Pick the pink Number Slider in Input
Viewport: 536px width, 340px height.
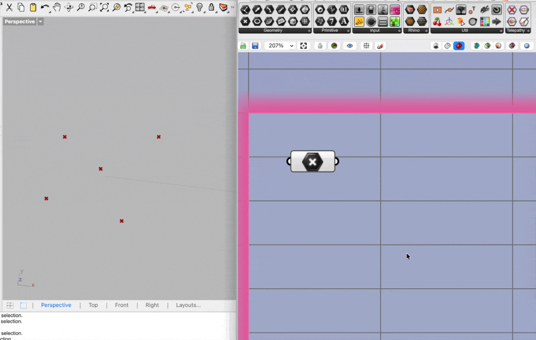(395, 9)
